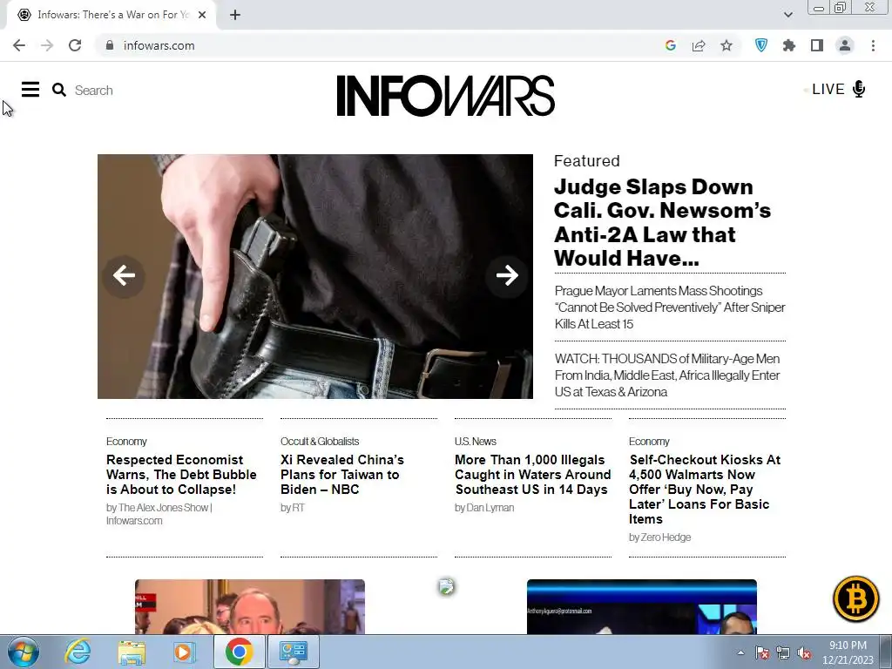Viewport: 892px width, 669px height.
Task: Open Windows Explorer folder on taskbar
Action: [x=132, y=652]
